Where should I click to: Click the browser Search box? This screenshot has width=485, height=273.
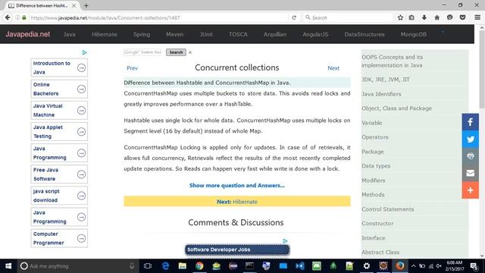[x=348, y=17]
